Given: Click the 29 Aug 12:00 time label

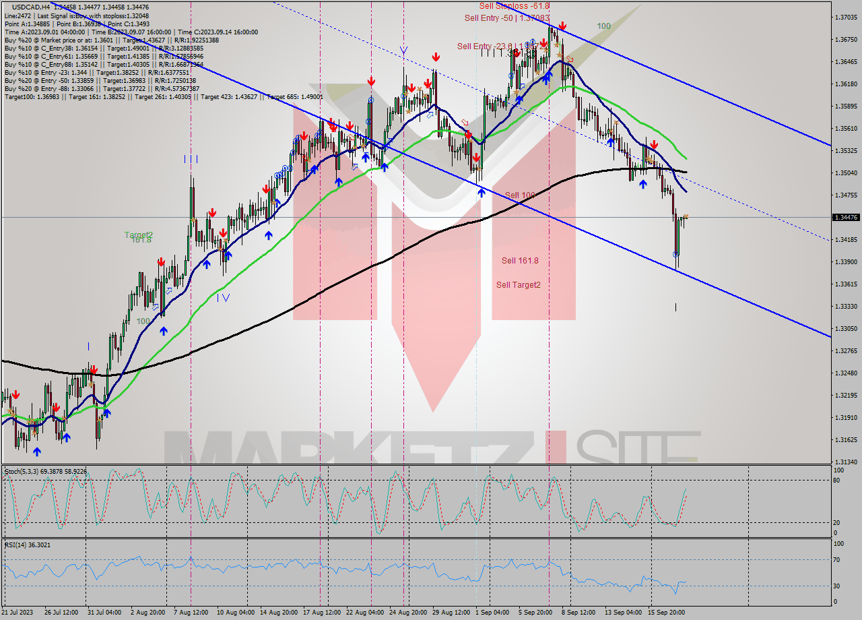Looking at the screenshot, I should tap(452, 613).
